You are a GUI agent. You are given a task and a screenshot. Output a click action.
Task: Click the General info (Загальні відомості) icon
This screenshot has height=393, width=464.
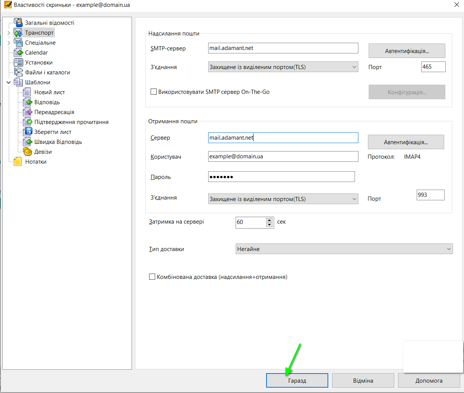18,23
